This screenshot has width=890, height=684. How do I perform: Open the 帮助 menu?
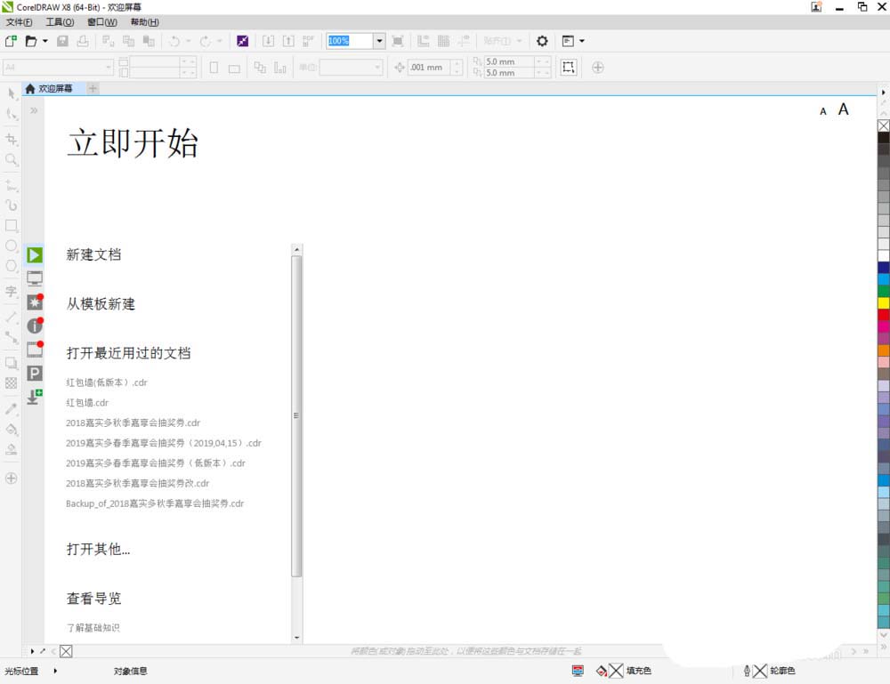(144, 22)
